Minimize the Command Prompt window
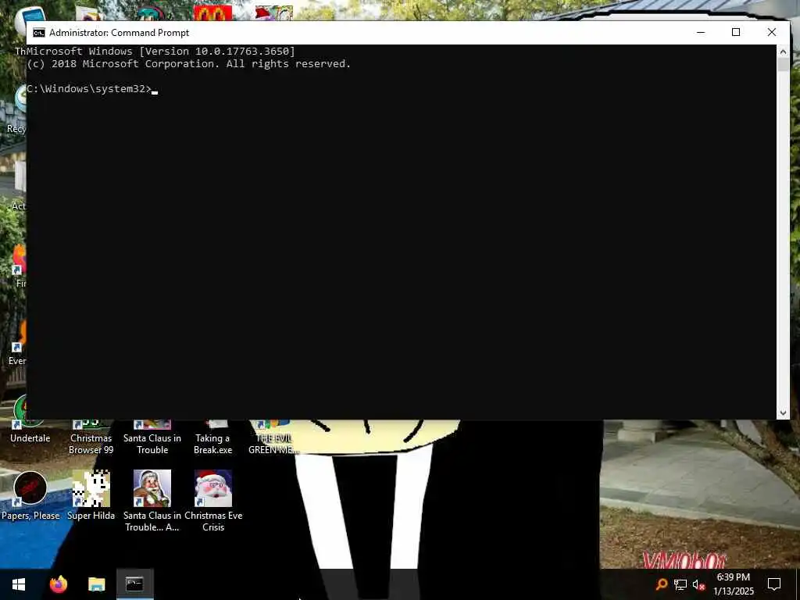Image resolution: width=800 pixels, height=600 pixels. [x=701, y=32]
